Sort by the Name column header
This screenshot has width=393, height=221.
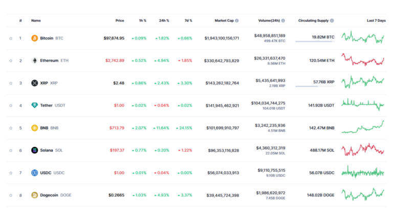pyautogui.click(x=36, y=21)
